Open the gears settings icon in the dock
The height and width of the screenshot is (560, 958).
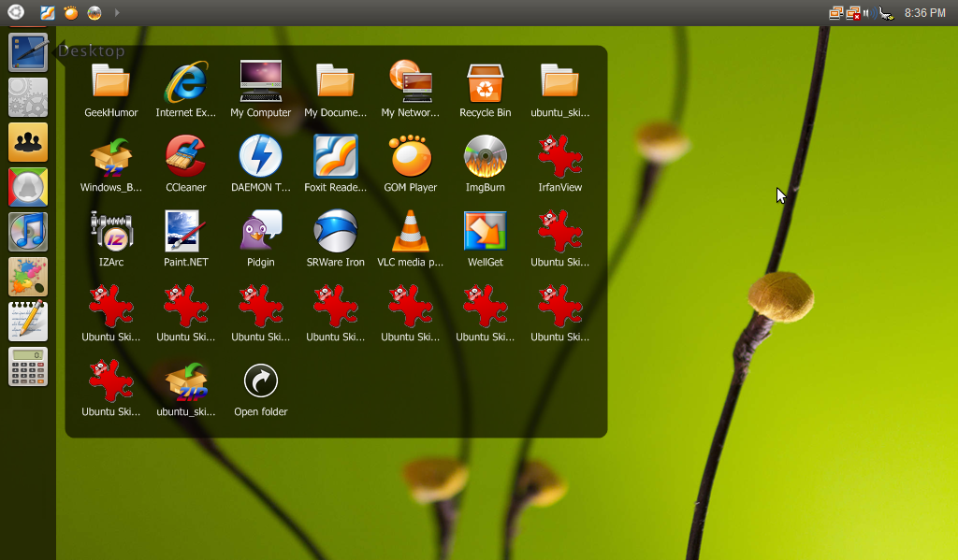pos(28,98)
